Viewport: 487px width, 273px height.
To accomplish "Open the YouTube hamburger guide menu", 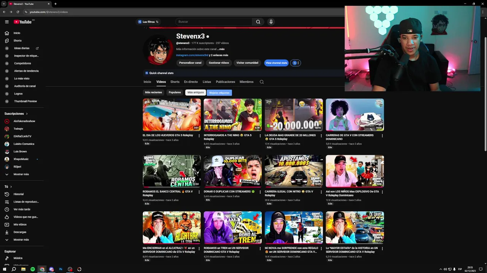I will (6, 22).
